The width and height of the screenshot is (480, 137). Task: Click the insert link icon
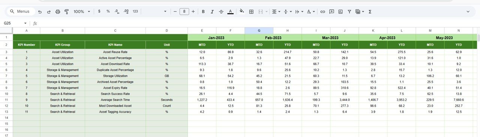(x=322, y=12)
